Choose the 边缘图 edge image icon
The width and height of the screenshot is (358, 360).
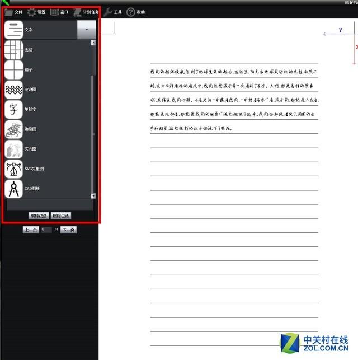(x=13, y=129)
